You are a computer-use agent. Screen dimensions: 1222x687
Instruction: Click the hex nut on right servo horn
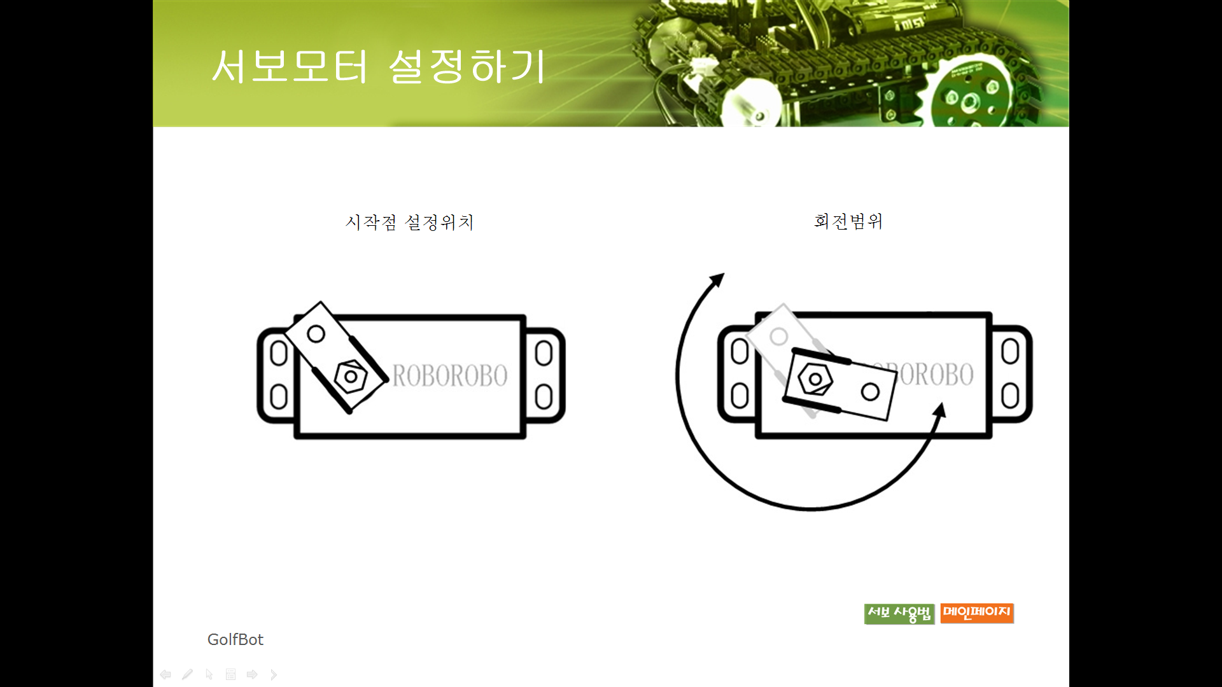click(815, 380)
